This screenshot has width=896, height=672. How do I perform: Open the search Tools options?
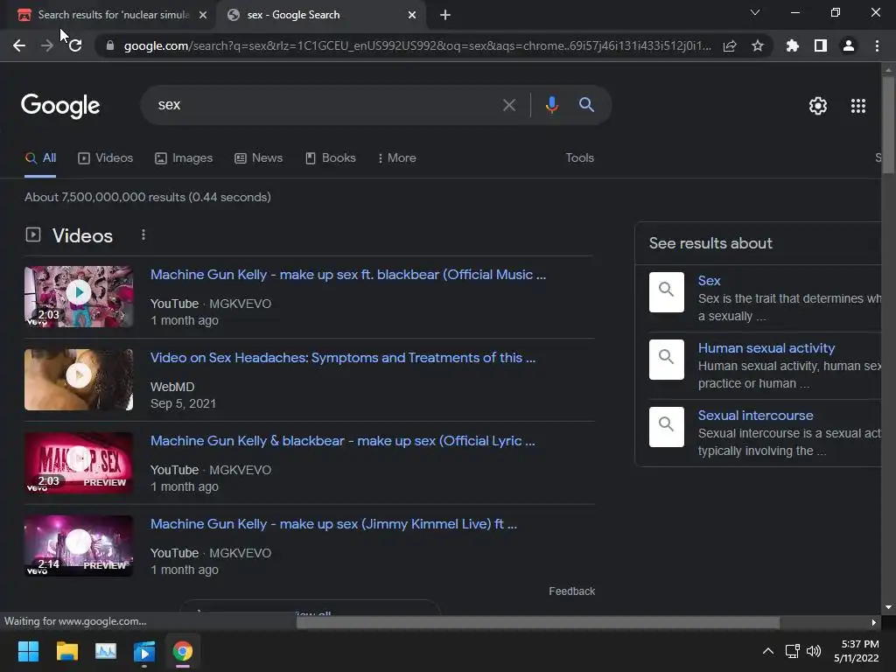[x=579, y=158]
